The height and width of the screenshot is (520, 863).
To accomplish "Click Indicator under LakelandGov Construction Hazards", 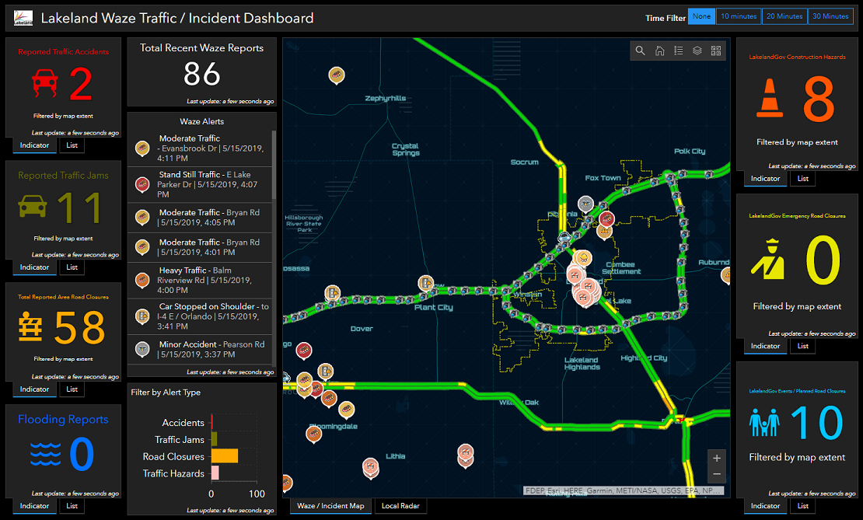I will (765, 178).
